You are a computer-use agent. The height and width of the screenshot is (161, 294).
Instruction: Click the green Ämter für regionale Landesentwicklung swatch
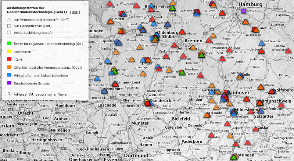coord(9,44)
